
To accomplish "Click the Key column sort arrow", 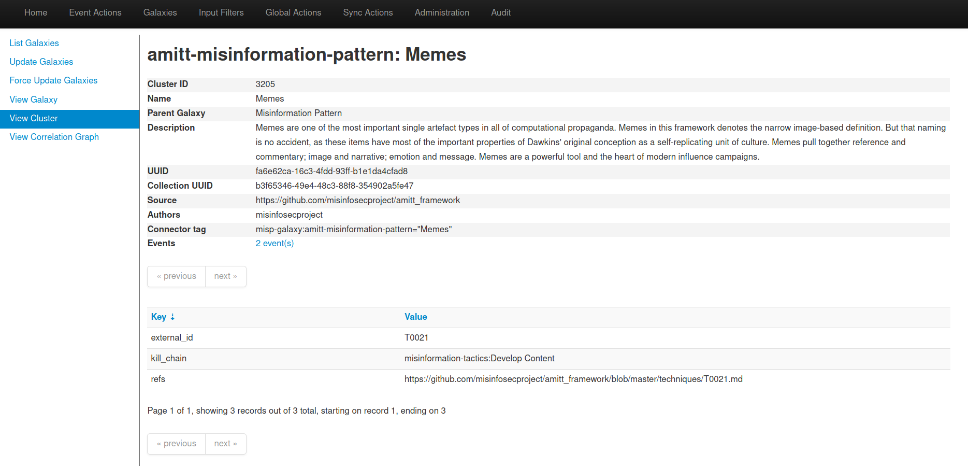I will click(x=172, y=317).
